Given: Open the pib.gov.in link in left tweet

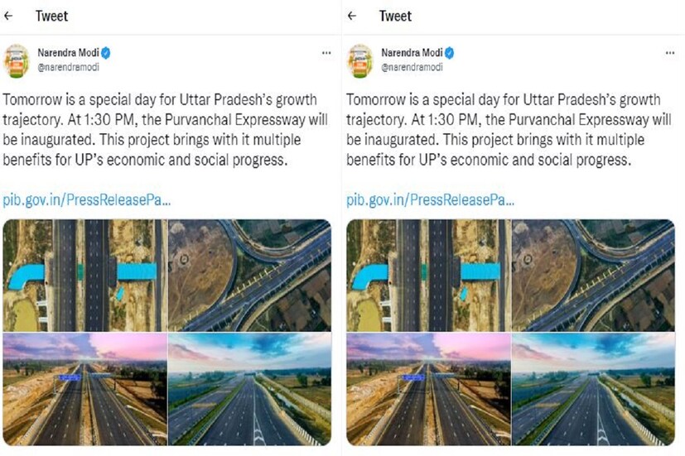Looking at the screenshot, I should [87, 199].
